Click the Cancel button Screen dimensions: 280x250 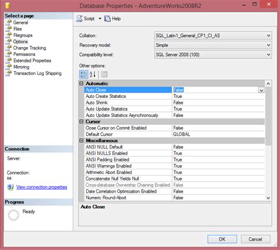255,239
